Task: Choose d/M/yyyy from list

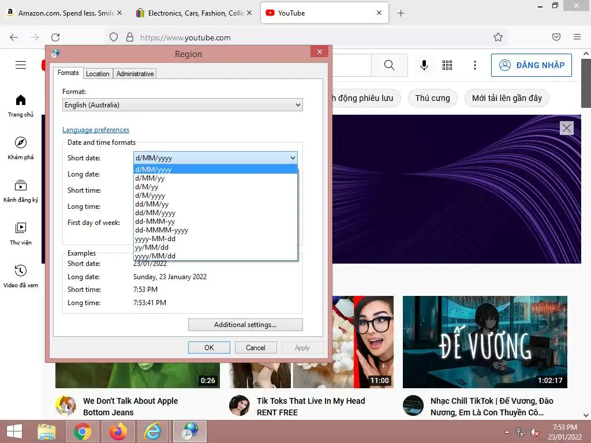Action: coord(216,196)
